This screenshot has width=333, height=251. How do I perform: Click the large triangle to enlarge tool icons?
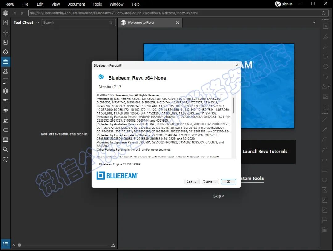pos(113,245)
